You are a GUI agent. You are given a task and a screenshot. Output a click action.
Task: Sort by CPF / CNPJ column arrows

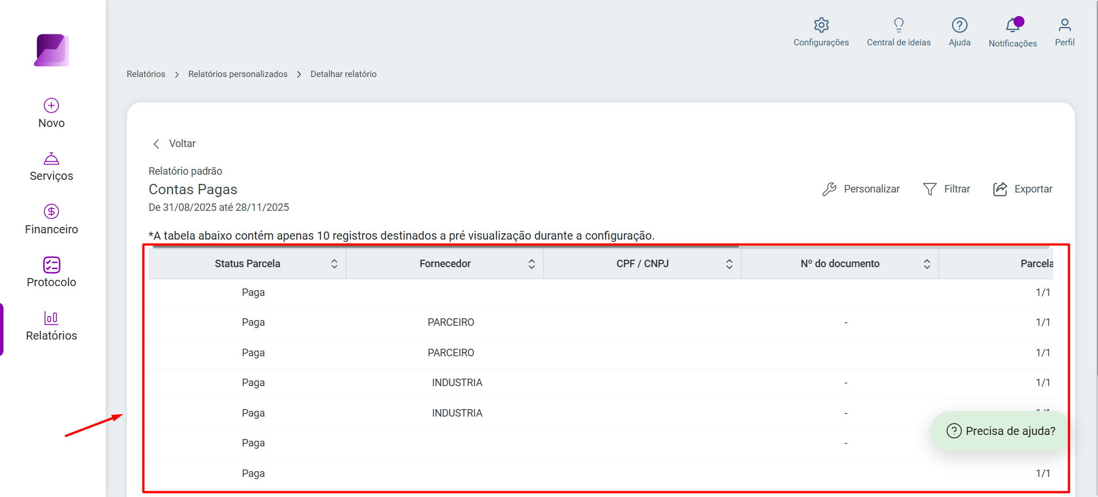pos(729,264)
